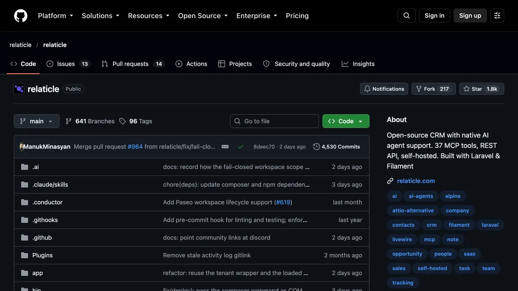518x291 pixels.
Task: Select the opportunity topic tag
Action: (x=407, y=254)
